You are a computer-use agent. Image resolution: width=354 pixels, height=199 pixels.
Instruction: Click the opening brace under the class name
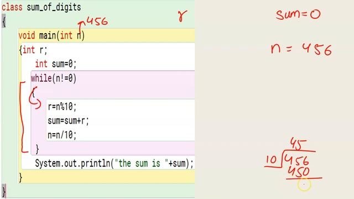click(x=4, y=22)
